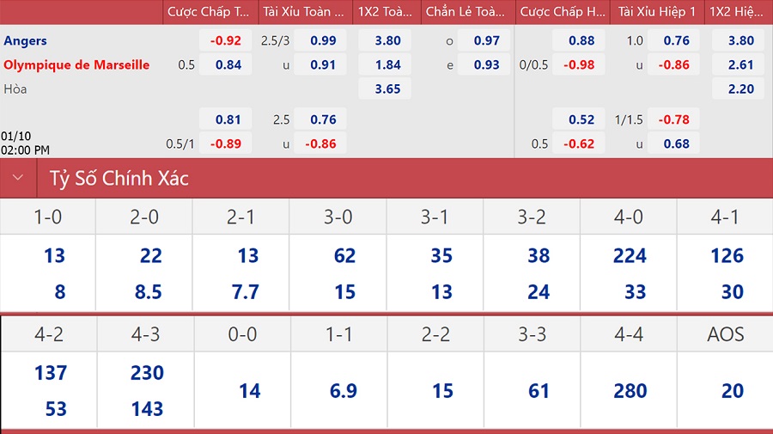Choose first-half under odds -0.86
Image resolution: width=773 pixels, height=434 pixels.
pos(673,64)
